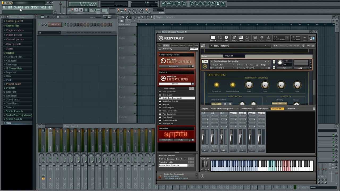The height and width of the screenshot is (191, 340).
Task: Click the piano roll icon in step sequencer header
Action: coord(109,17)
